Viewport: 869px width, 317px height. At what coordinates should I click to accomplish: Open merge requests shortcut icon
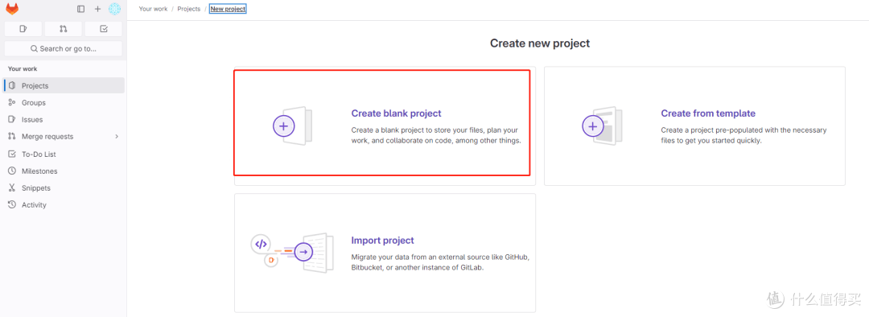pyautogui.click(x=64, y=29)
